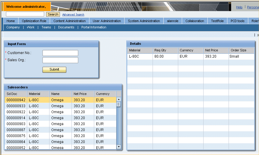Click into the Sales Org. field
The image size is (259, 155).
pos(60,60)
